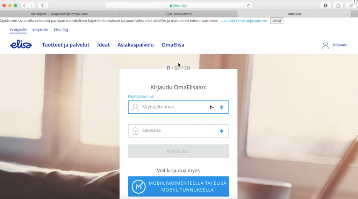The height and width of the screenshot is (199, 358).
Task: Click the Safari forward arrow button
Action: [32, 6]
